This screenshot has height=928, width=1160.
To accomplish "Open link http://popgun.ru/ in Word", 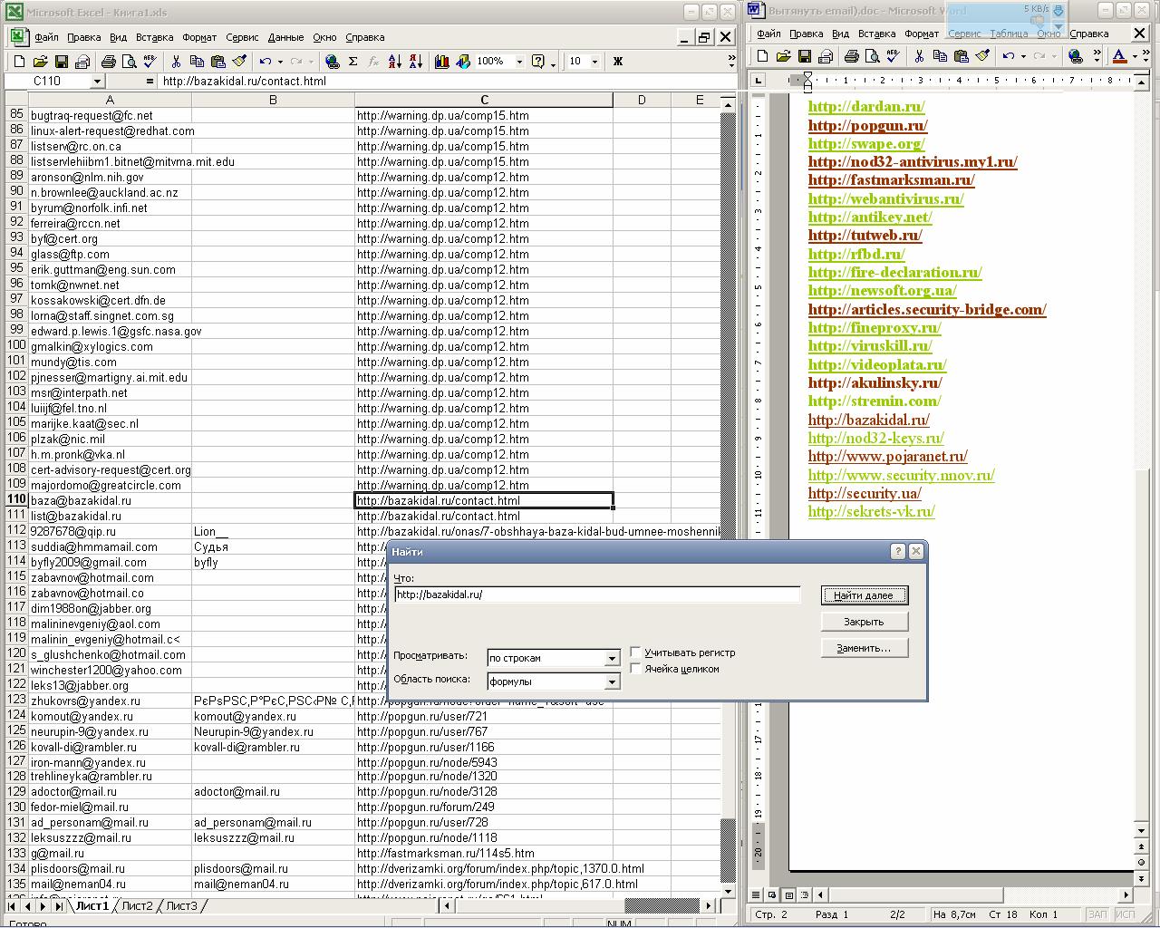I will tap(867, 125).
